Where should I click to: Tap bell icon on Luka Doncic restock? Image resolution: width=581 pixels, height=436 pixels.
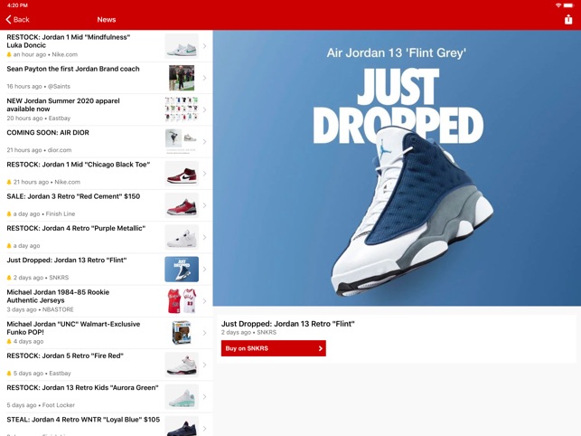pos(10,54)
